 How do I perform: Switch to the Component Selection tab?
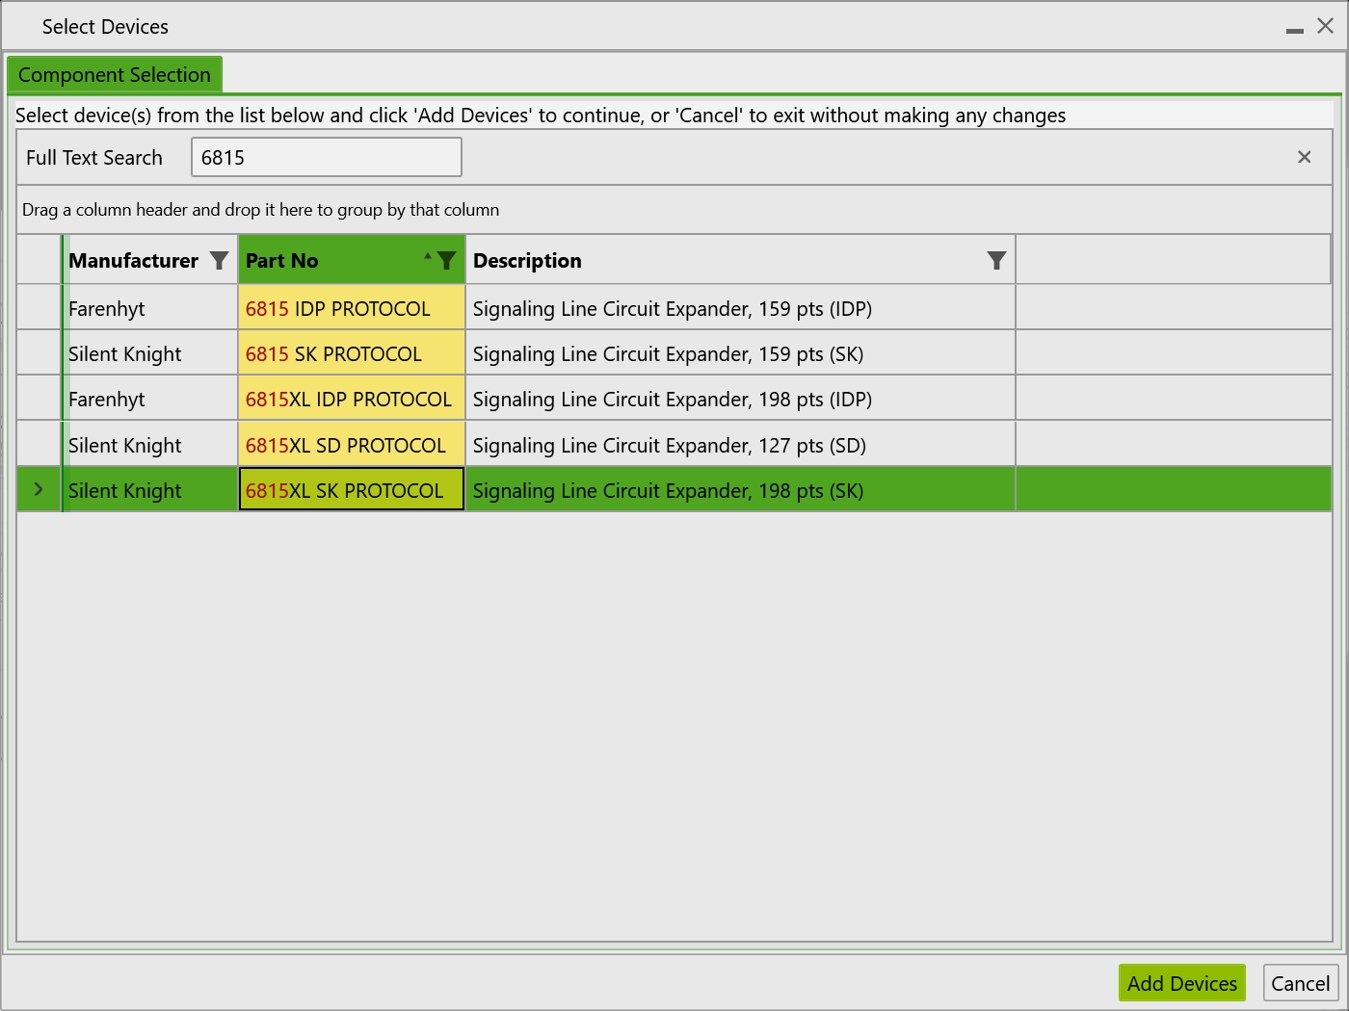(x=115, y=74)
